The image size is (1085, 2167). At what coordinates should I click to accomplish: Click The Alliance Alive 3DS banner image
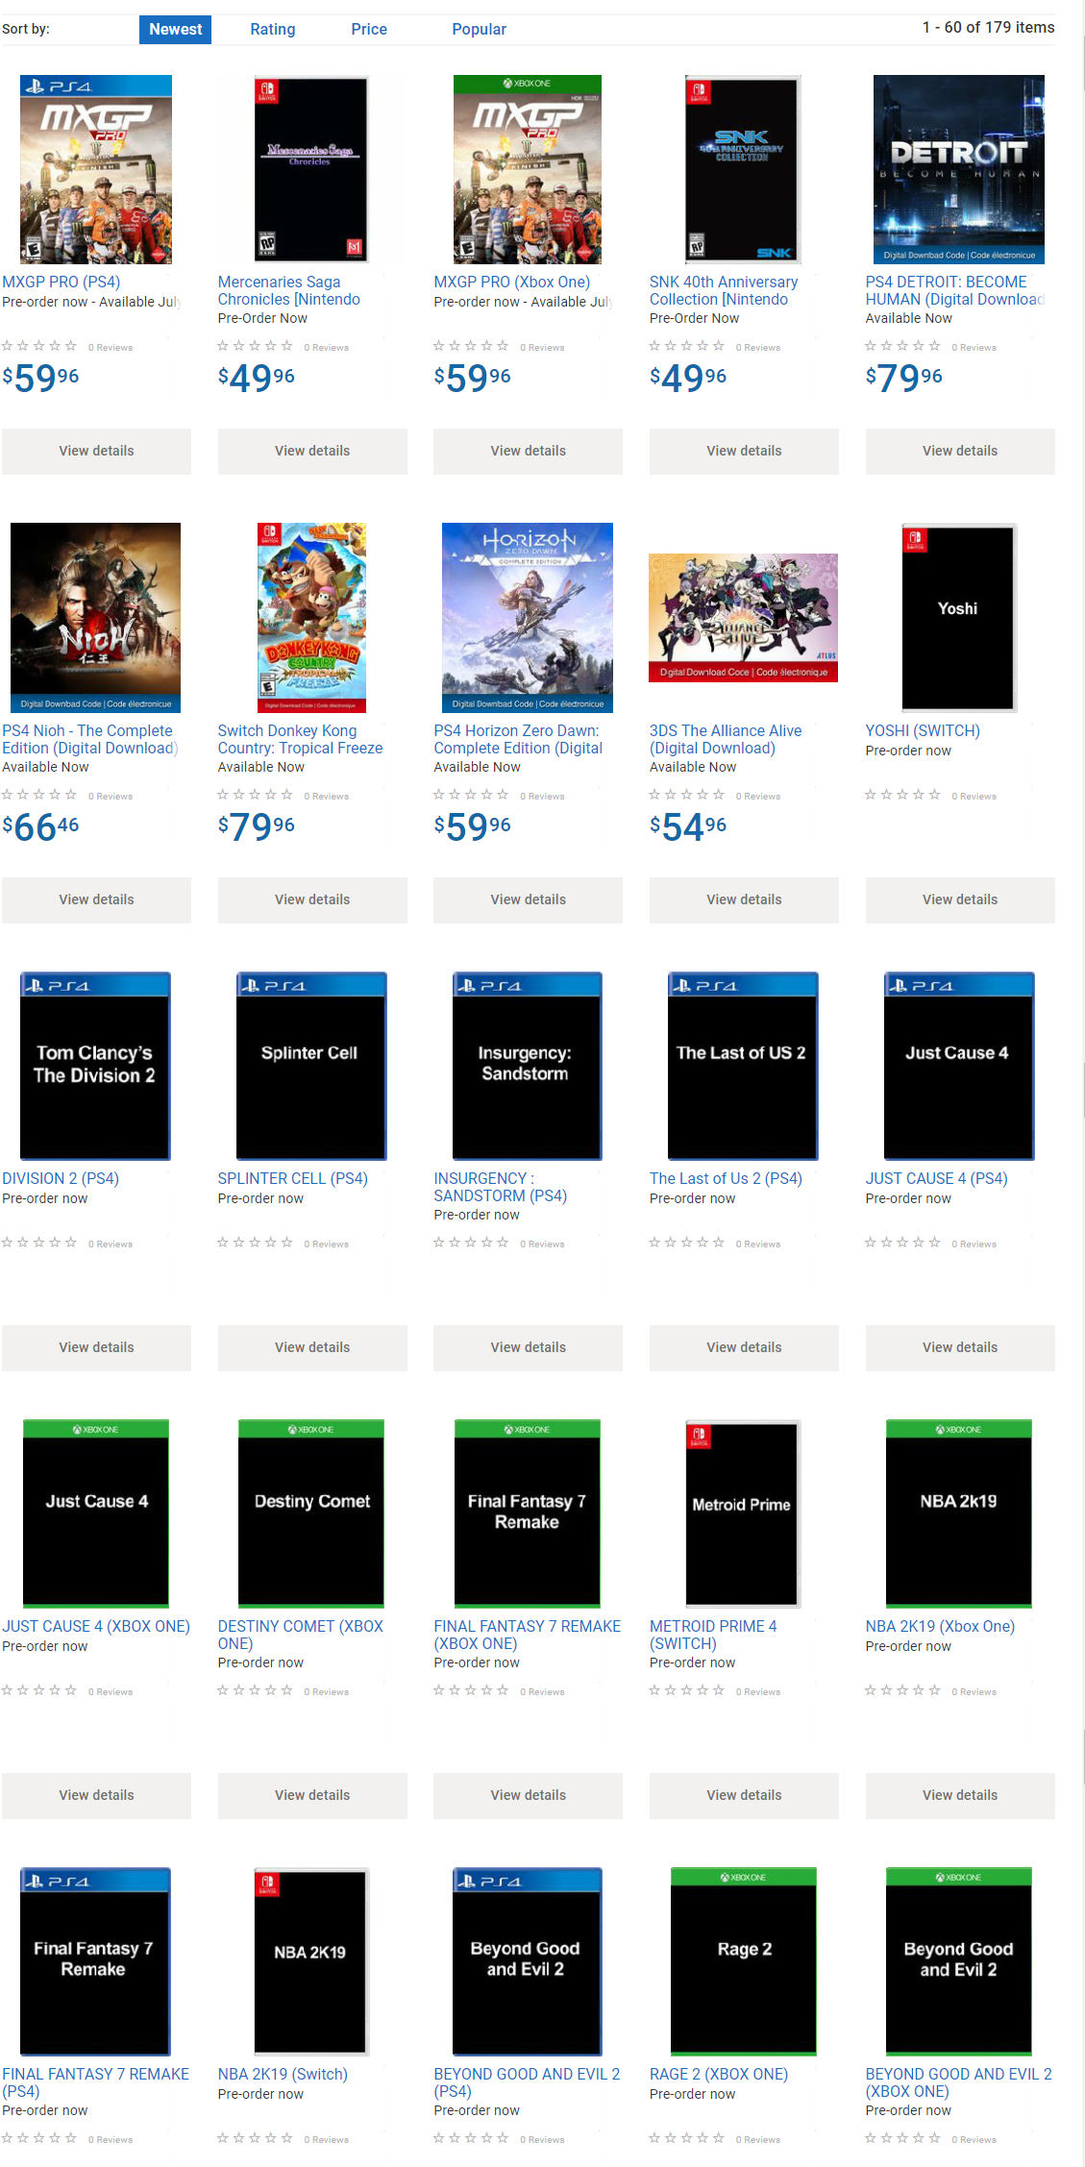pos(743,617)
